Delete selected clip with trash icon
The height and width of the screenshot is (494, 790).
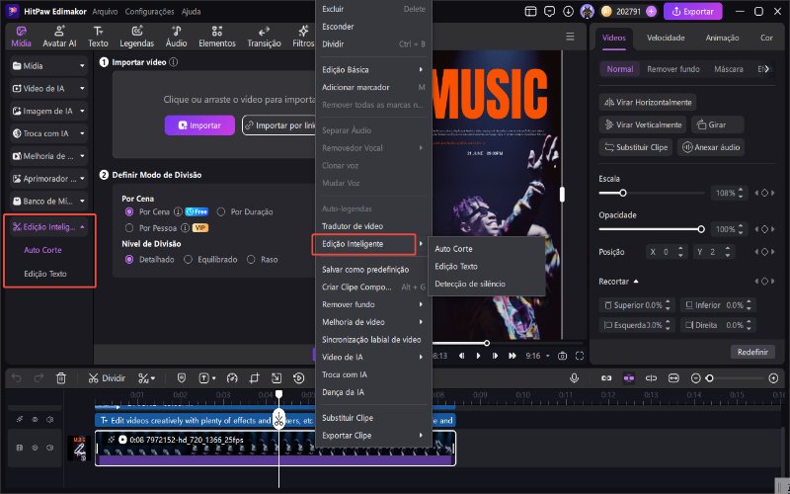[61, 378]
